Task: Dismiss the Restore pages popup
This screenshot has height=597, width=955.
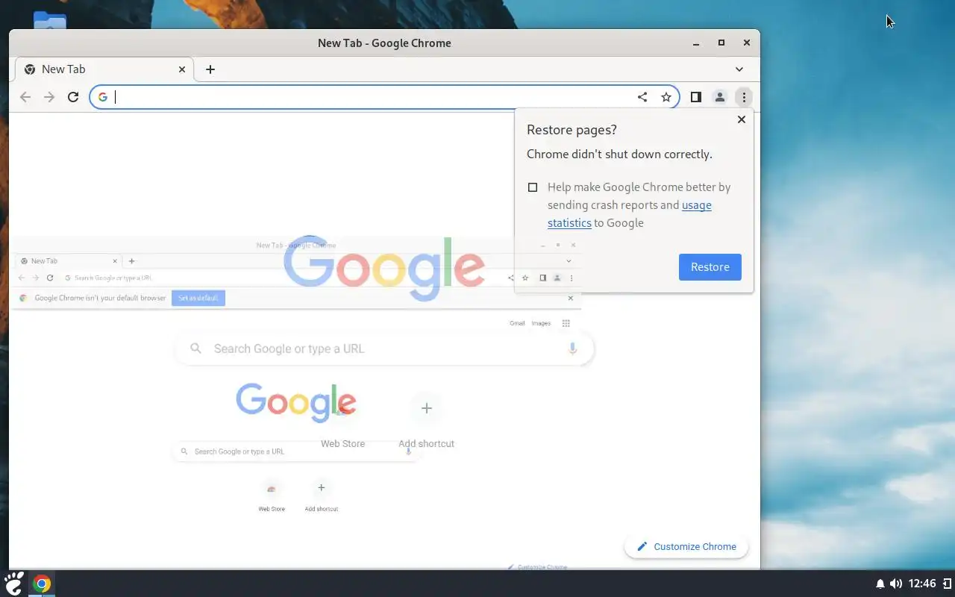Action: coord(742,119)
